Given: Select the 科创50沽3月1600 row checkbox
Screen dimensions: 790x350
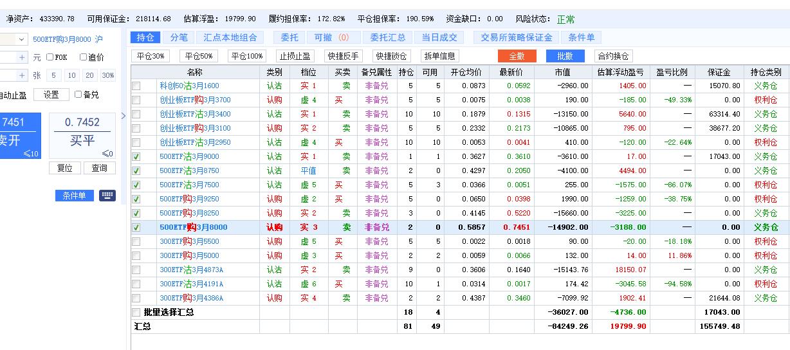Looking at the screenshot, I should [136, 86].
